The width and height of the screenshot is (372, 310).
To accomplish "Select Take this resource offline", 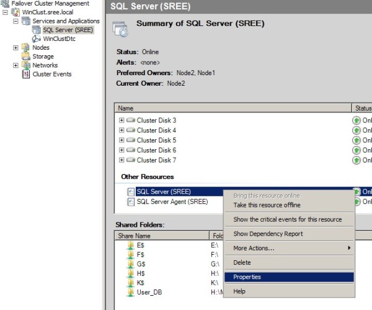I will click(267, 205).
